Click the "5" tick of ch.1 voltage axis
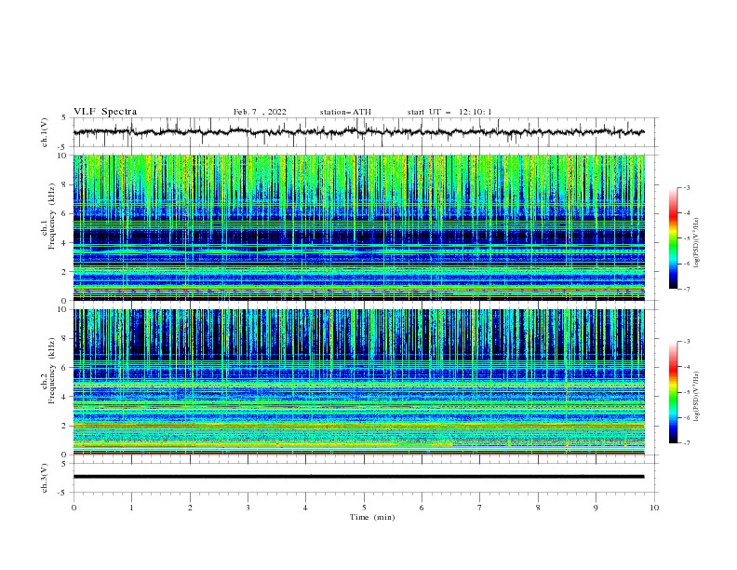 (x=66, y=118)
